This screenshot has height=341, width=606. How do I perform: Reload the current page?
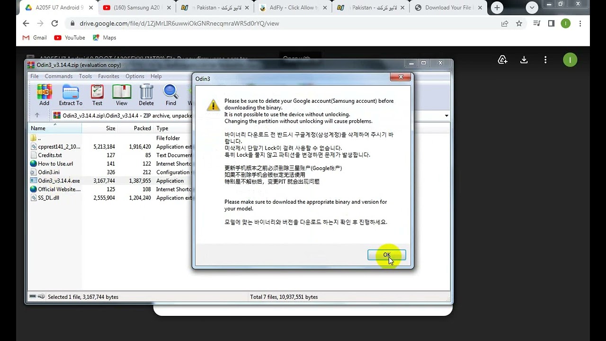54,23
